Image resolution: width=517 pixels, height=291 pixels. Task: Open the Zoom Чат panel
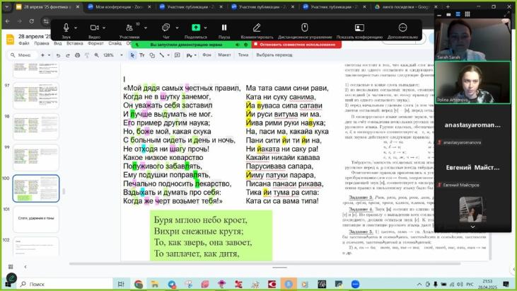[166, 28]
